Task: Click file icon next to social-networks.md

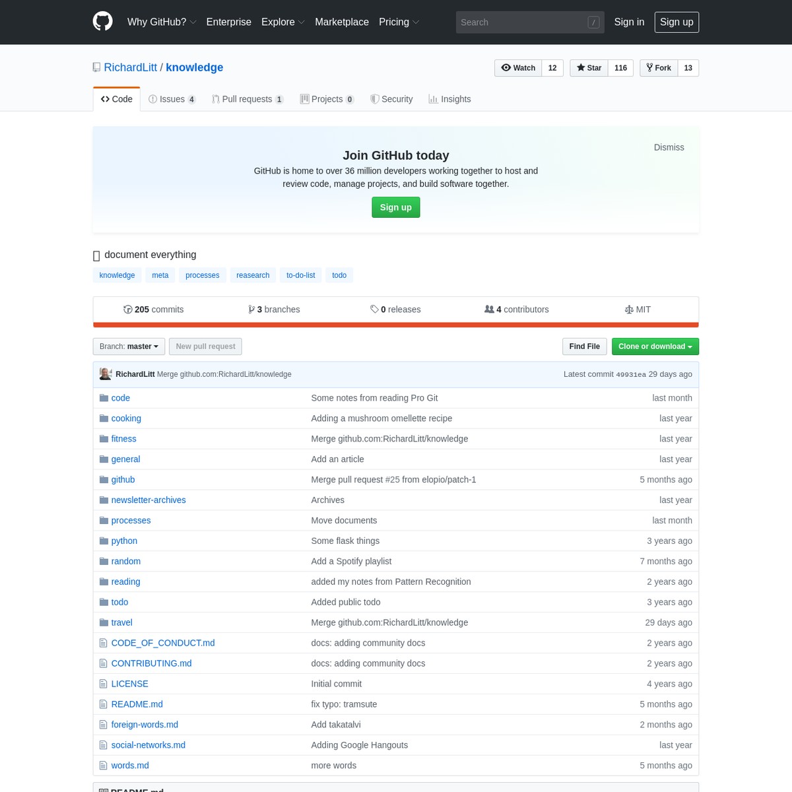Action: 103,745
